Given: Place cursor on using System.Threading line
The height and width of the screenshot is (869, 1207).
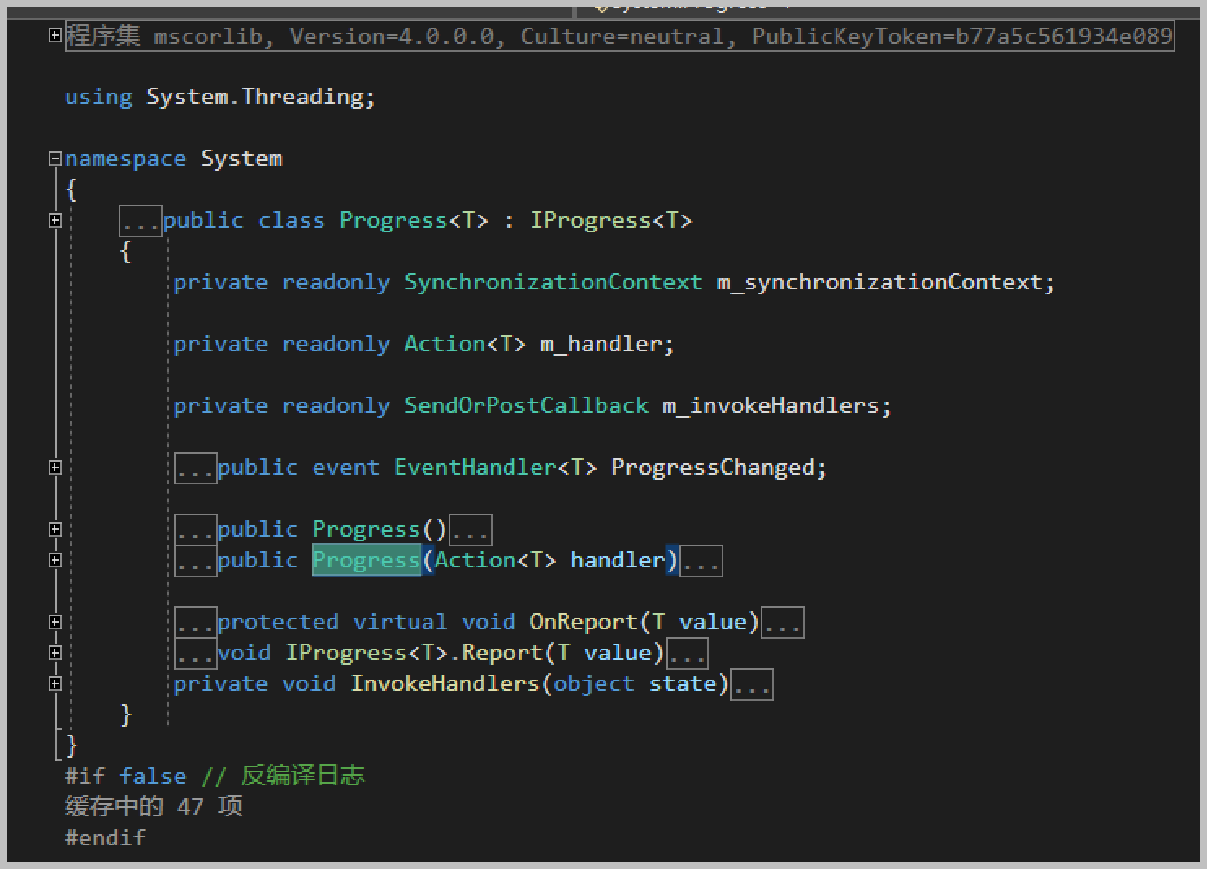Looking at the screenshot, I should [x=220, y=97].
